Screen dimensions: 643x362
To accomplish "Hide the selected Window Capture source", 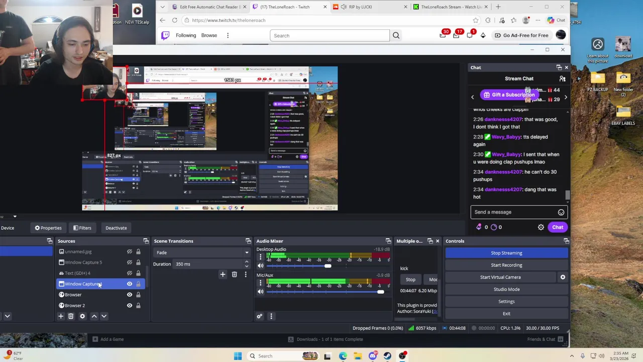I will [x=130, y=284].
